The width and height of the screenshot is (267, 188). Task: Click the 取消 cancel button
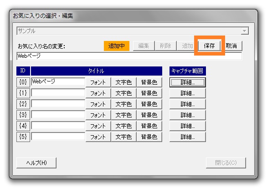pos(231,46)
